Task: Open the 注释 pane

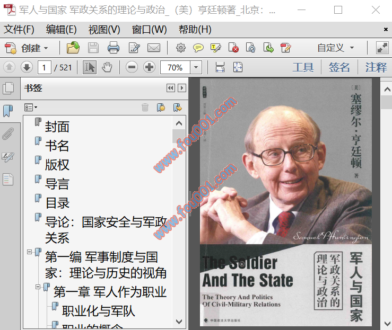Action: [x=376, y=67]
